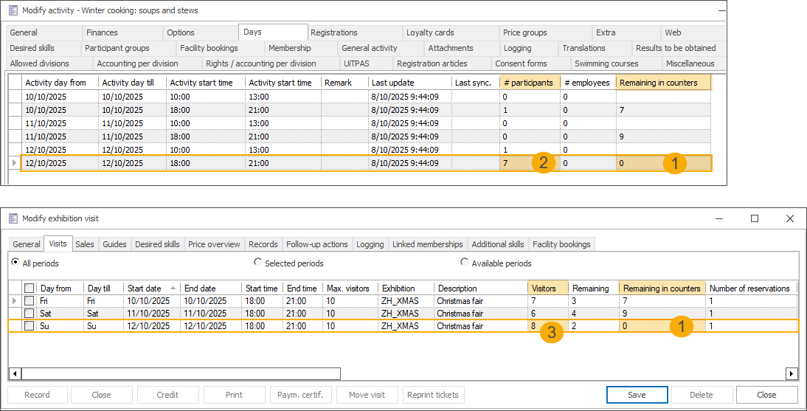The width and height of the screenshot is (807, 411).
Task: Tick the checkbox for the Sat visit row
Action: (x=30, y=314)
